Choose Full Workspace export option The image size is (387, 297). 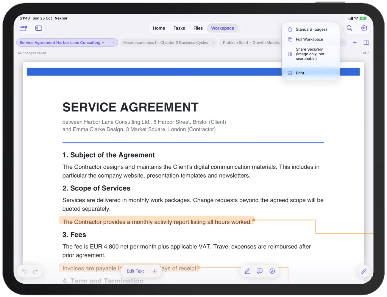[311, 39]
